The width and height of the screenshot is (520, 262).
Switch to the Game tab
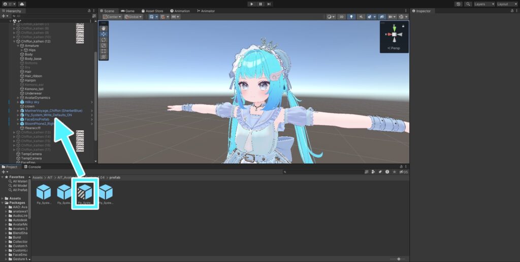(x=127, y=11)
